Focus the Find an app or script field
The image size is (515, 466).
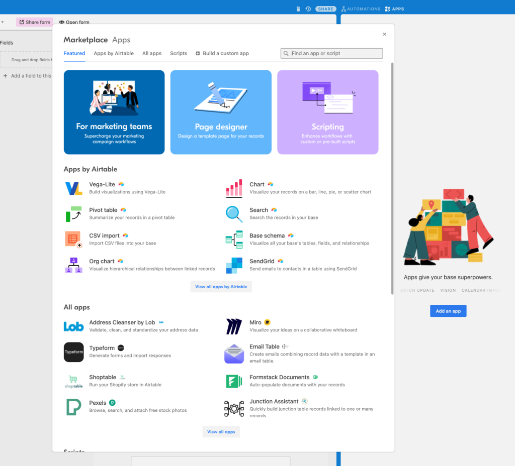click(x=332, y=53)
